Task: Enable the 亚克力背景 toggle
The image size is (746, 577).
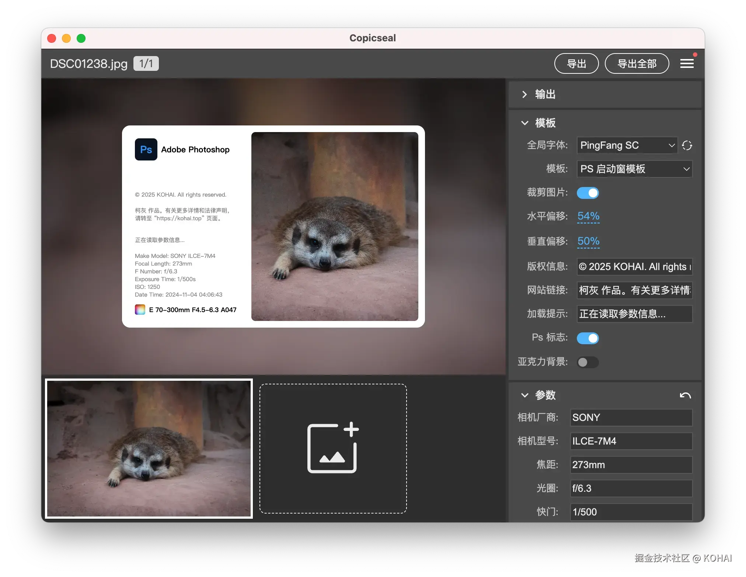Action: click(x=588, y=362)
